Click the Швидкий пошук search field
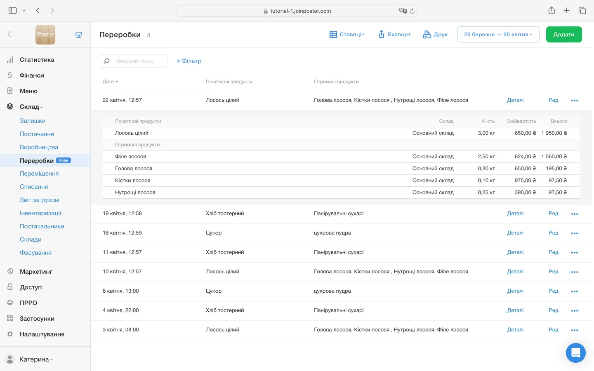594x371 pixels. 134,61
